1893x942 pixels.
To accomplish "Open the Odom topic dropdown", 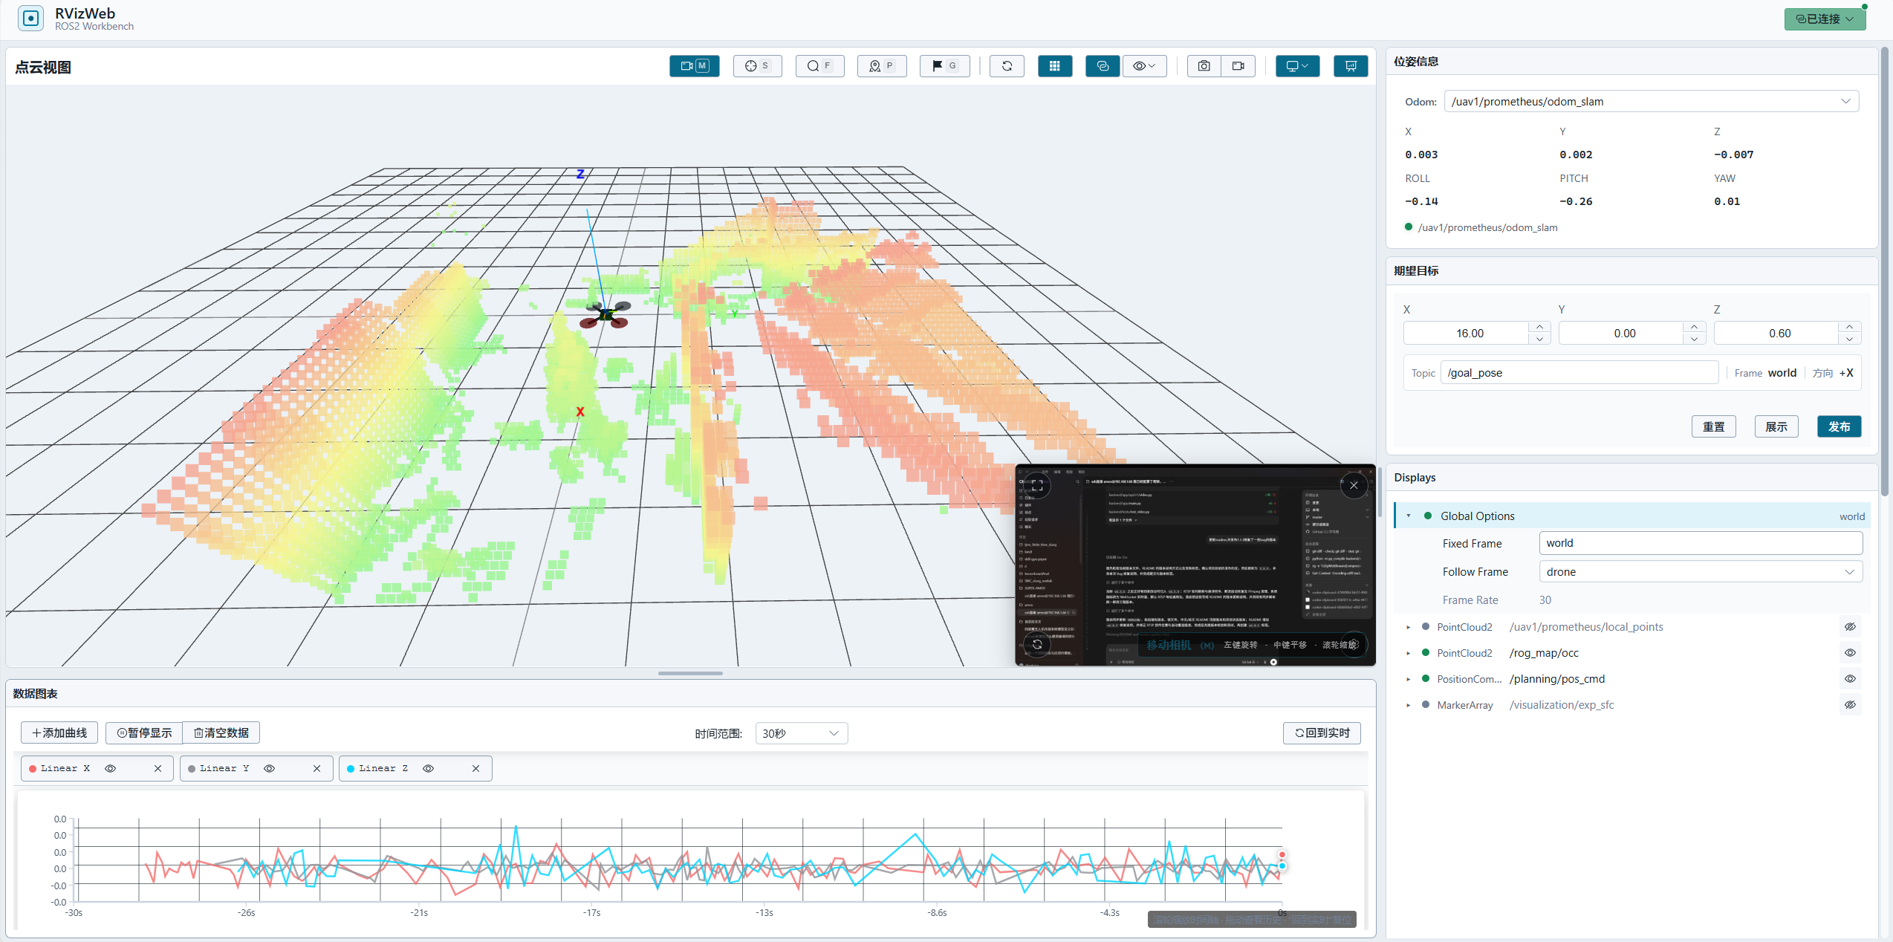I will [1651, 102].
